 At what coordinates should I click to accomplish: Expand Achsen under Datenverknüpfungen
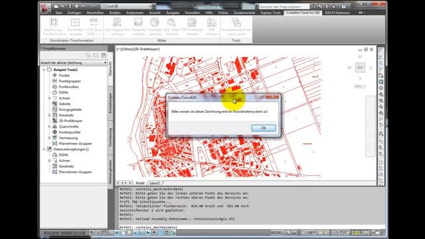click(x=49, y=161)
